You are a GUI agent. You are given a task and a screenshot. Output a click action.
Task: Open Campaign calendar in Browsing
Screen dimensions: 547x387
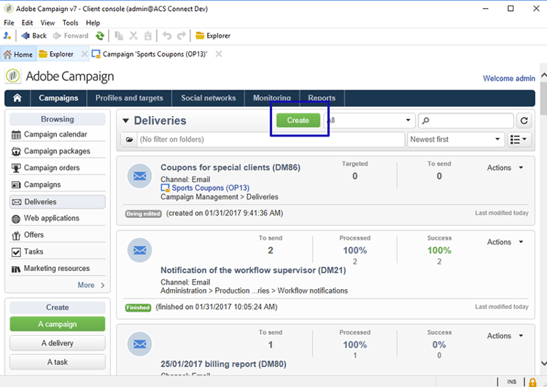coord(58,134)
